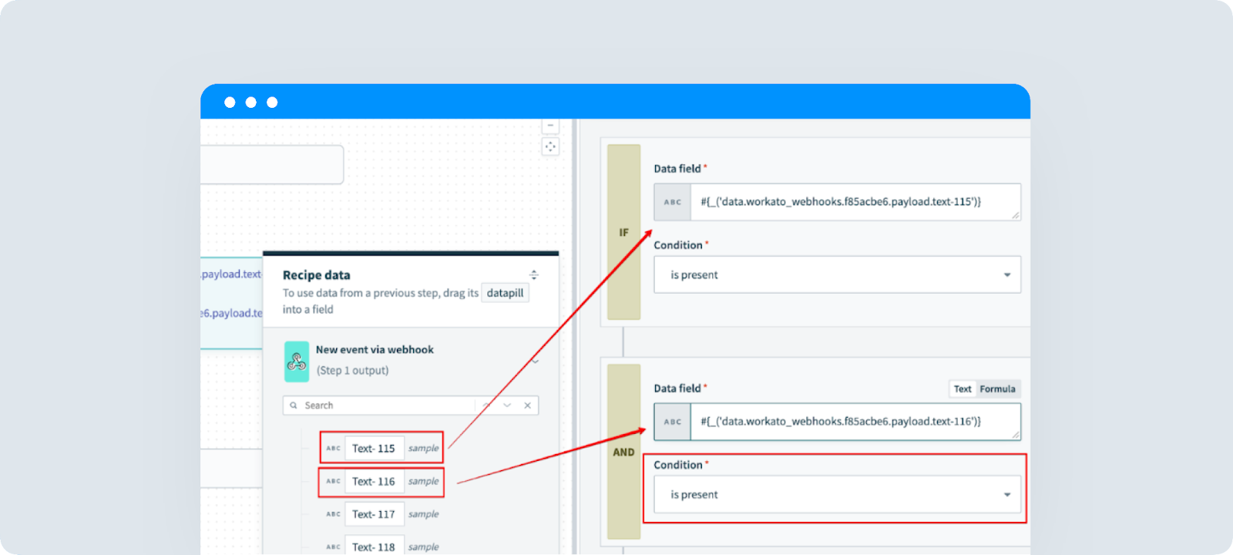
Task: Click the ABC type icon beside Text- 116
Action: click(333, 482)
